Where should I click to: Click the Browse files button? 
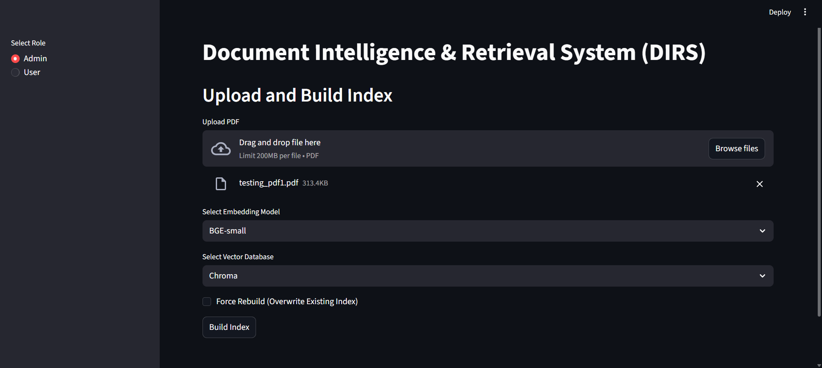coord(736,149)
